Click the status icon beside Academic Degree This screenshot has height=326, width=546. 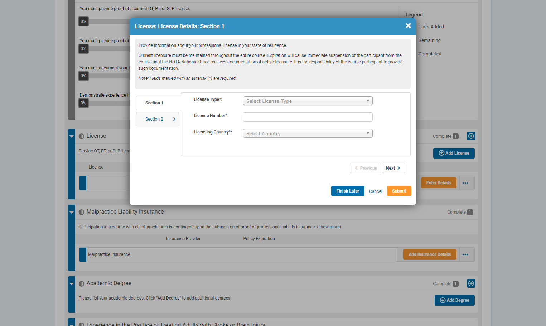(82, 284)
